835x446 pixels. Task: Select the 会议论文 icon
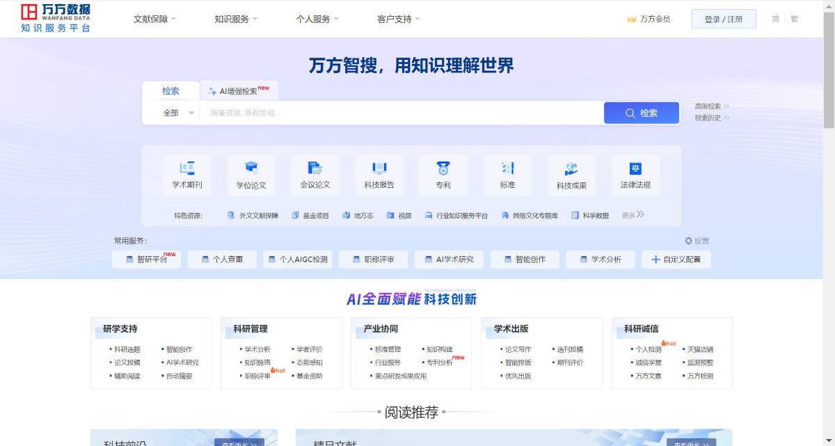[315, 168]
